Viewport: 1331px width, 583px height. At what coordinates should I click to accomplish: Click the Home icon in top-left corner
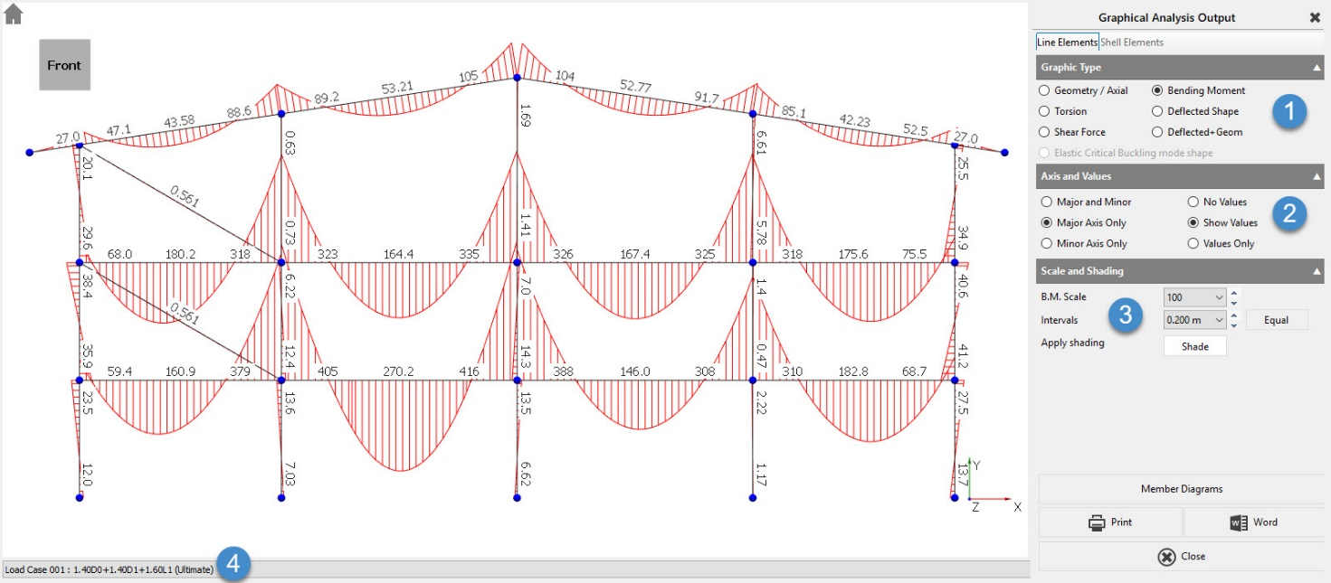(x=14, y=14)
